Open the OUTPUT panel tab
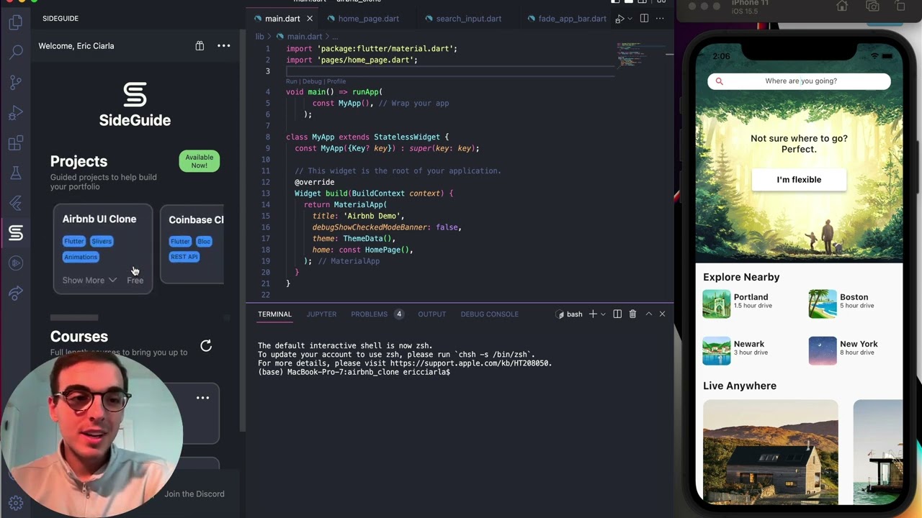The image size is (922, 518). tap(432, 314)
